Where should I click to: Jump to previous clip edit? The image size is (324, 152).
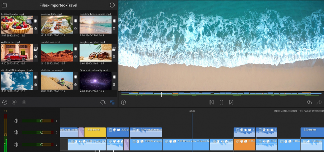coord(212,102)
